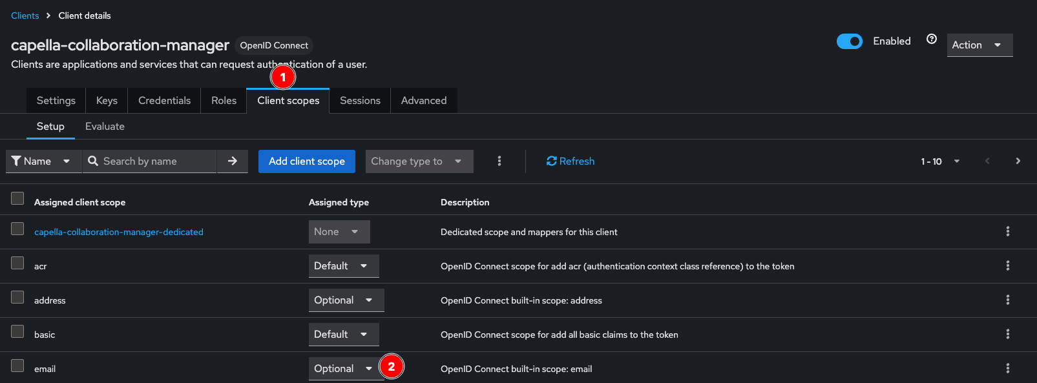1037x383 pixels.
Task: Select the email row checkbox
Action: click(17, 366)
